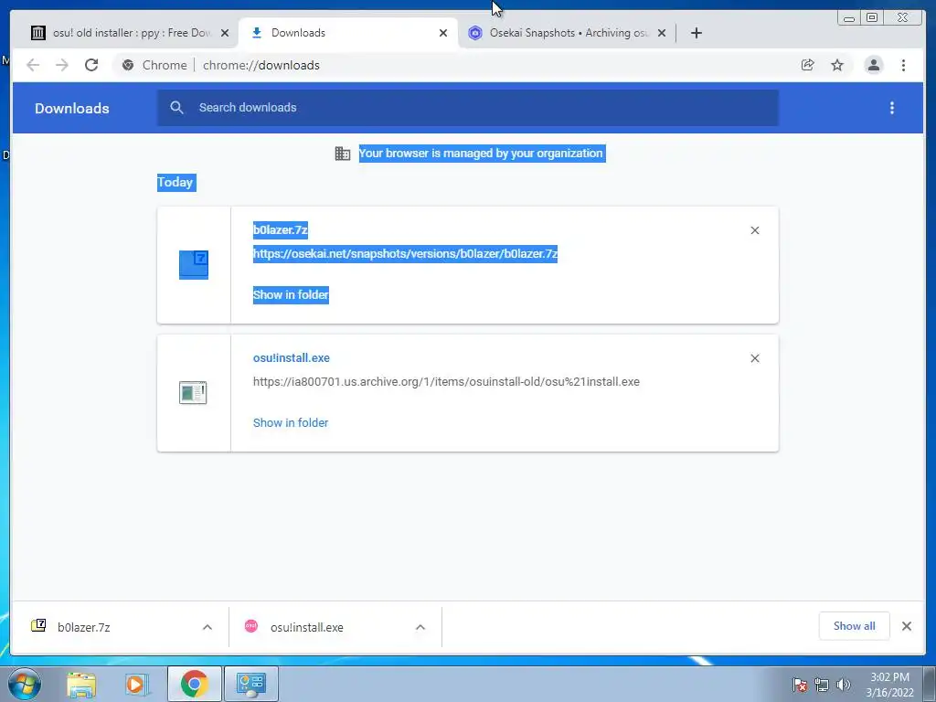Open a new browser tab
Image resolution: width=936 pixels, height=702 pixels.
696,33
